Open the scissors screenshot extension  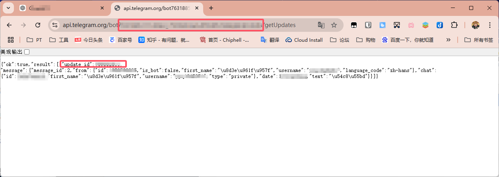pyautogui.click(x=396, y=25)
